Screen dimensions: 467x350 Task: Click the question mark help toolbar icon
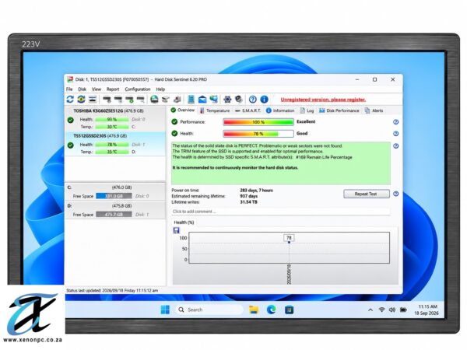click(x=252, y=99)
